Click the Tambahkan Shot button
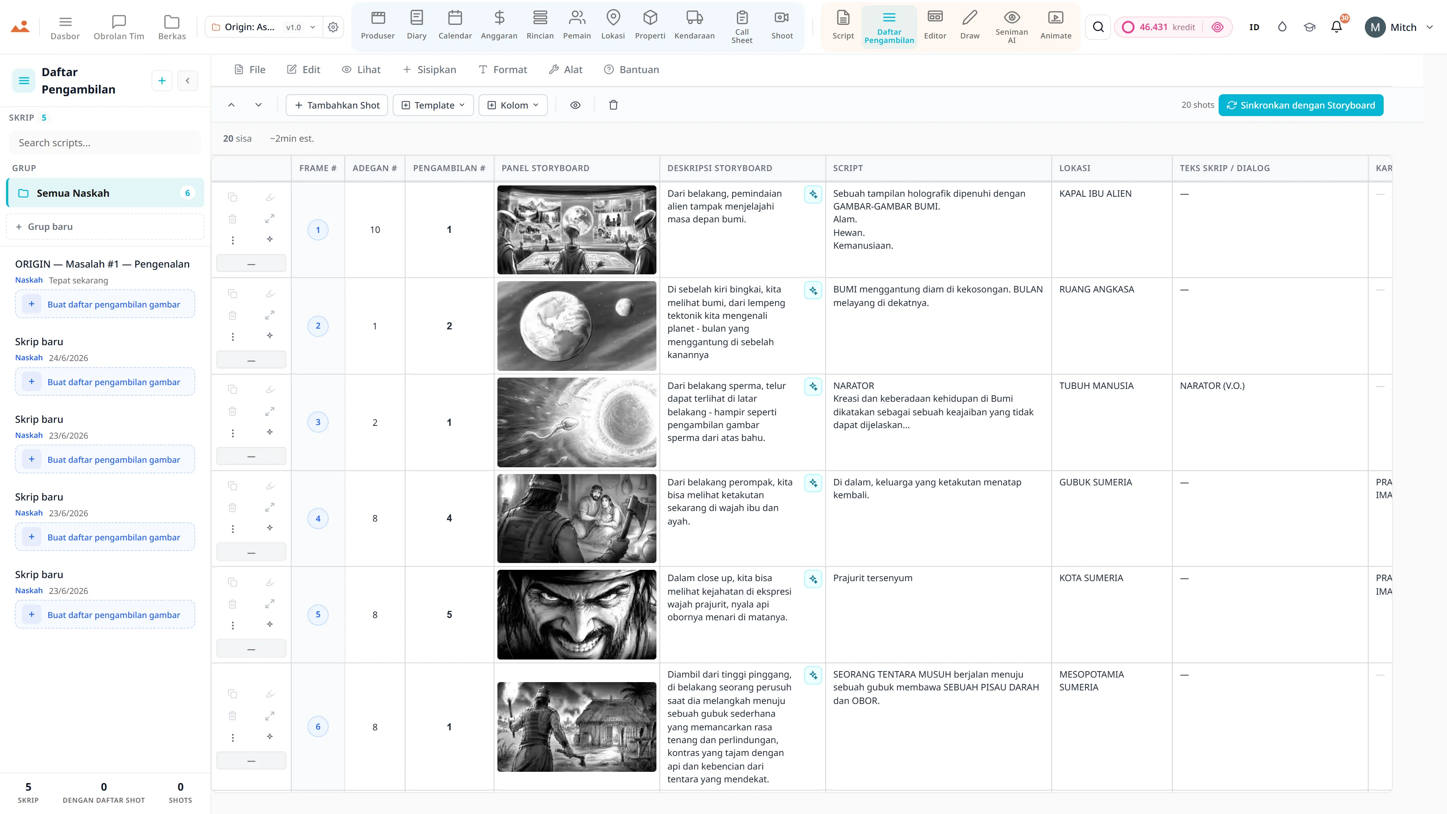This screenshot has height=814, width=1447. (337, 105)
